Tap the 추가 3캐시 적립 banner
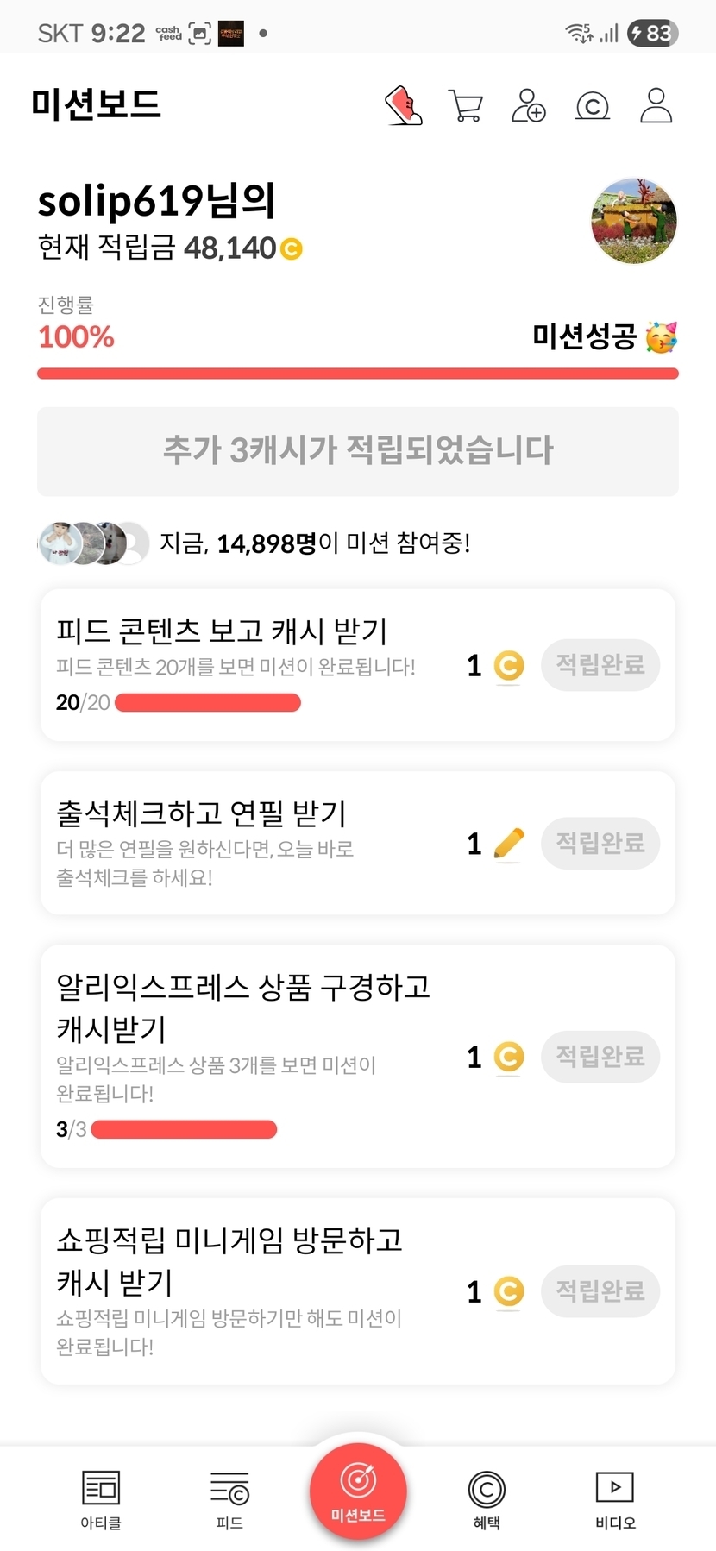The image size is (716, 1551). (358, 451)
